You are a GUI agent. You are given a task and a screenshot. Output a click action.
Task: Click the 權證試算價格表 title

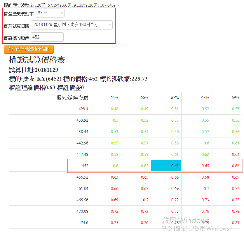37,60
